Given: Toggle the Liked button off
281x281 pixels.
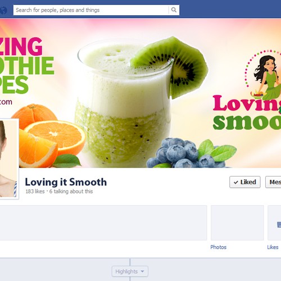Looking at the screenshot, I should click(245, 182).
